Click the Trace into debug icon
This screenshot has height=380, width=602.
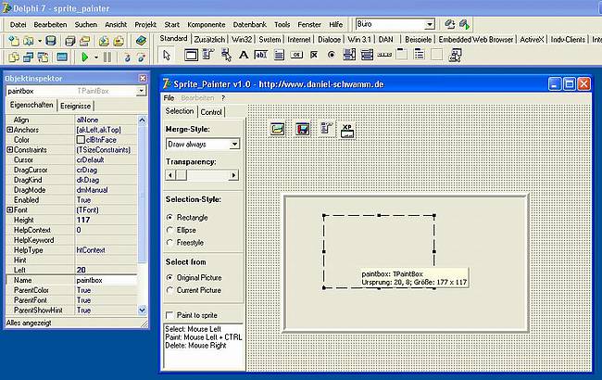[x=127, y=57]
